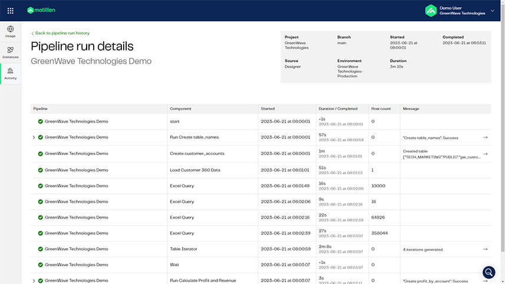Viewport: 505px width, 284px height.
Task: Click success icon on Run Create table_names row
Action: click(x=40, y=137)
